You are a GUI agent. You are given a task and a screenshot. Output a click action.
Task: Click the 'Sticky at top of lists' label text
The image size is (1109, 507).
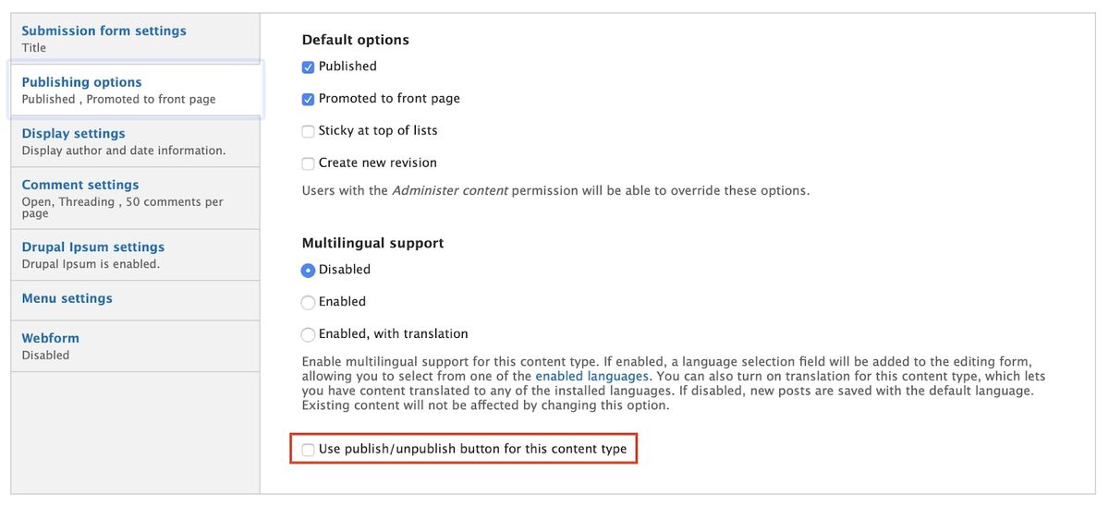pyautogui.click(x=378, y=130)
